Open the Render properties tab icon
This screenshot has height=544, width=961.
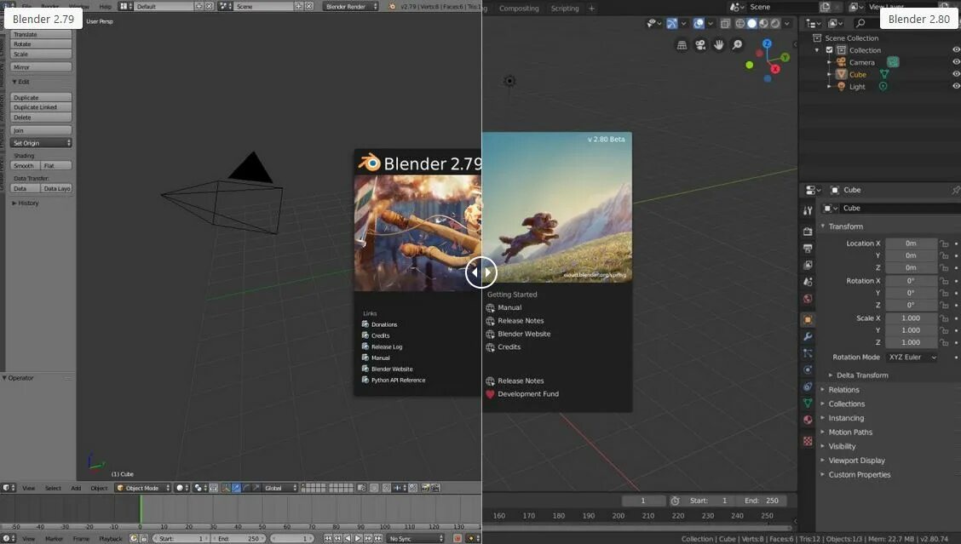[808, 232]
